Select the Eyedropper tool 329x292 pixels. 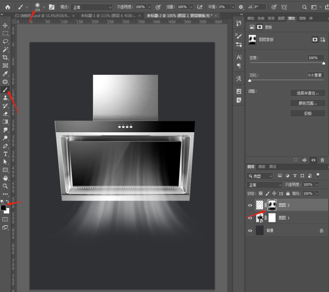(x=5, y=73)
